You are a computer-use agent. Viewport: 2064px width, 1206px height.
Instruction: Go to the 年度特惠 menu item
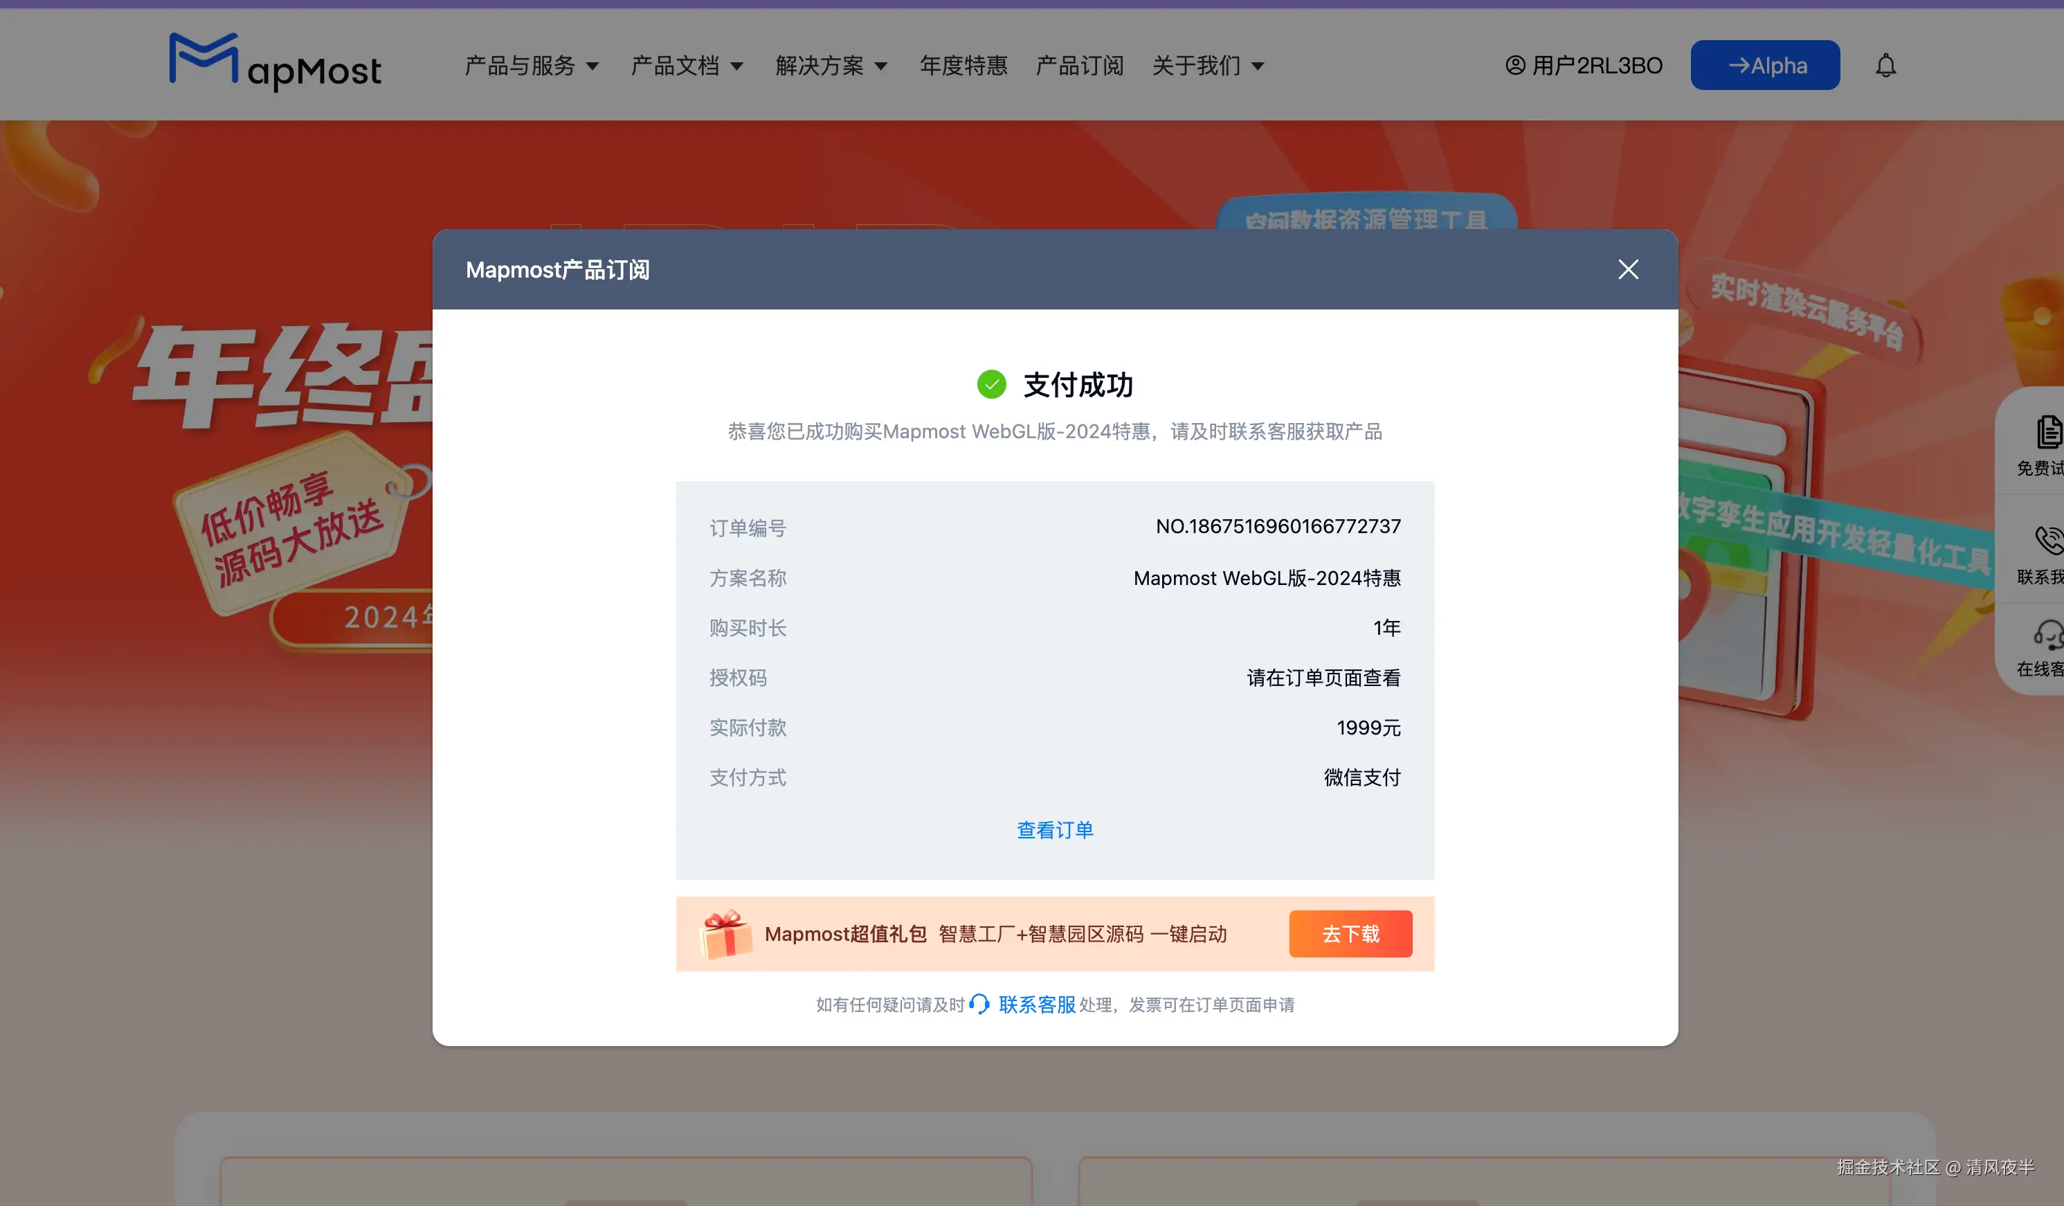pyautogui.click(x=963, y=66)
